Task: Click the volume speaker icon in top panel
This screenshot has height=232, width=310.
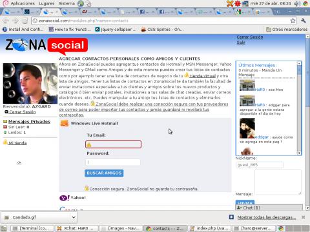Action: (297, 3)
